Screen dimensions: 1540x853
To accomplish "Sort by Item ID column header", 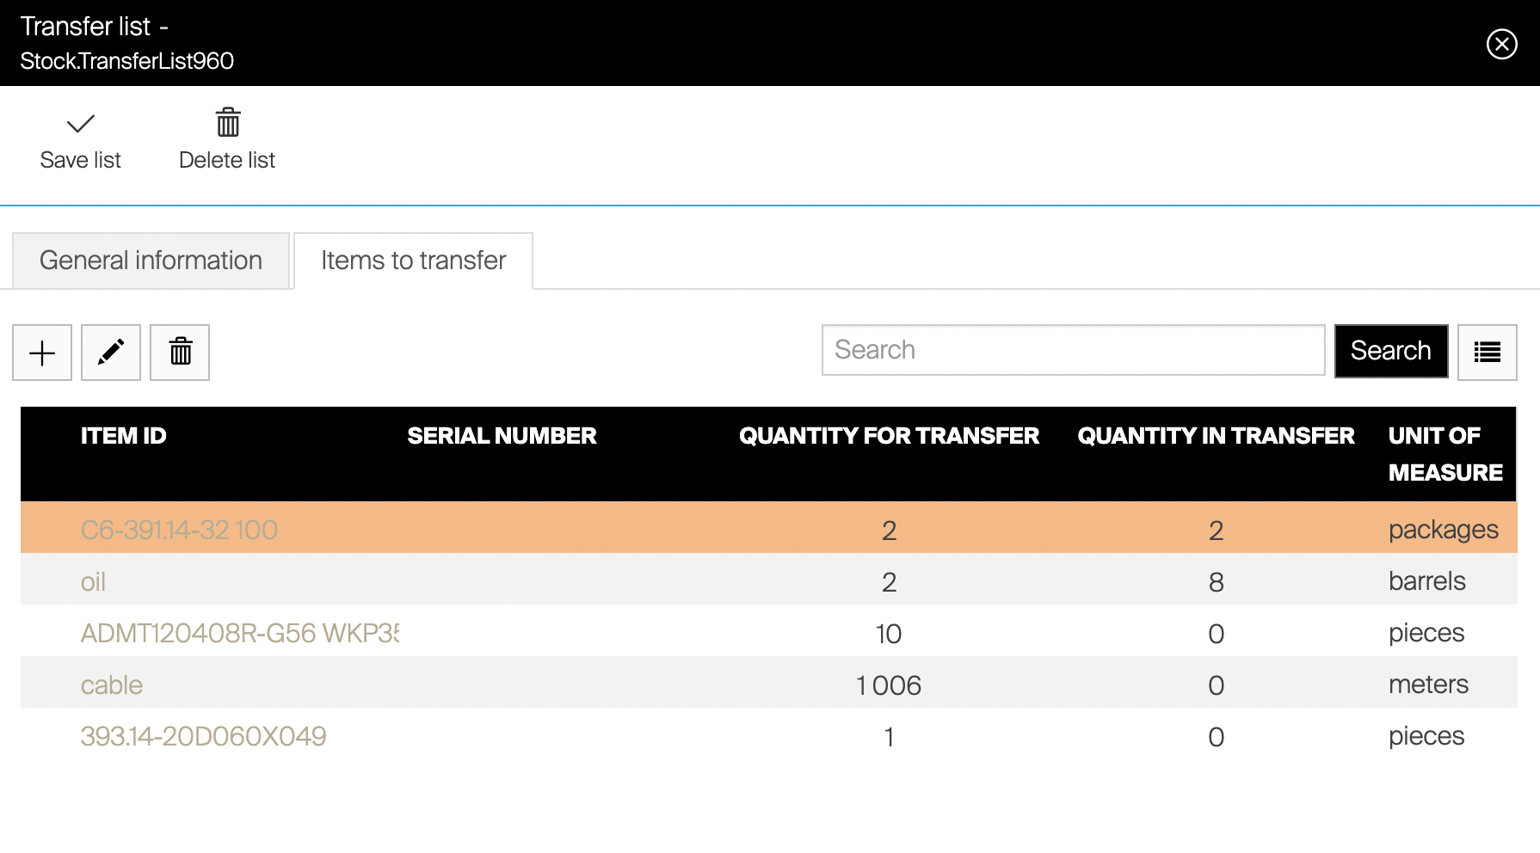I will click(124, 436).
